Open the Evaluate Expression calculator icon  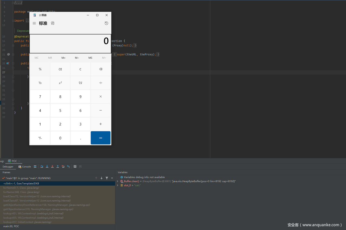75,166
